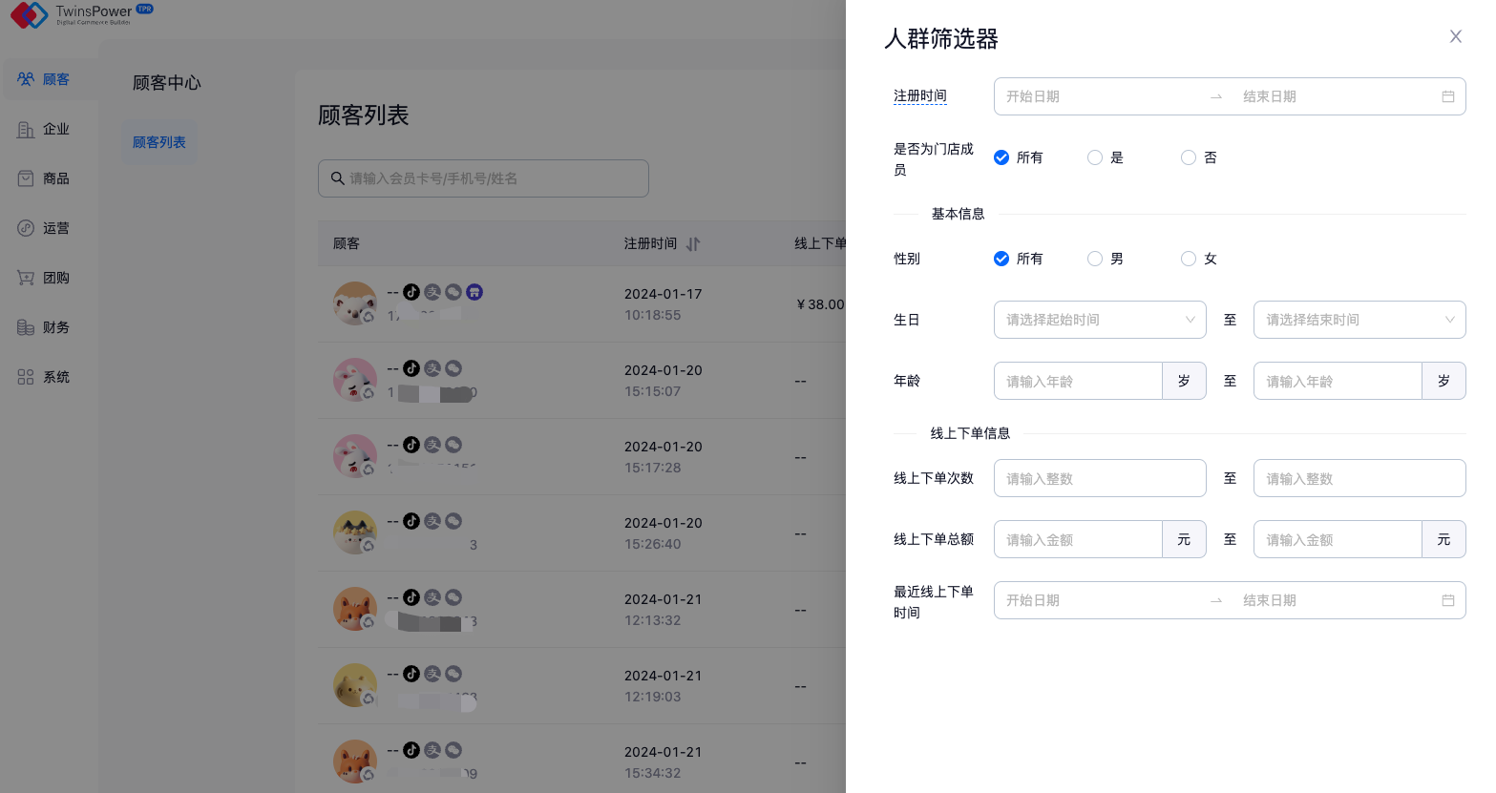Open the 生日 start time dropdown
1496x793 pixels.
click(1100, 320)
